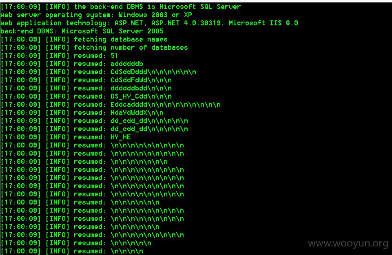Click the last resumed line at the bottom
Image resolution: width=392 pixels, height=255 pixels.
[x=72, y=251]
